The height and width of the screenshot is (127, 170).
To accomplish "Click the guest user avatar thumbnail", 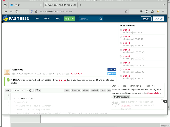I will [x=7, y=72].
